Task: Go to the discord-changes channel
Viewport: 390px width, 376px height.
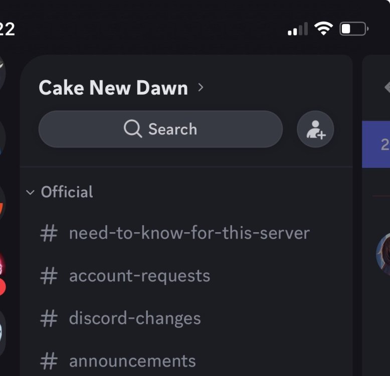Action: click(135, 318)
